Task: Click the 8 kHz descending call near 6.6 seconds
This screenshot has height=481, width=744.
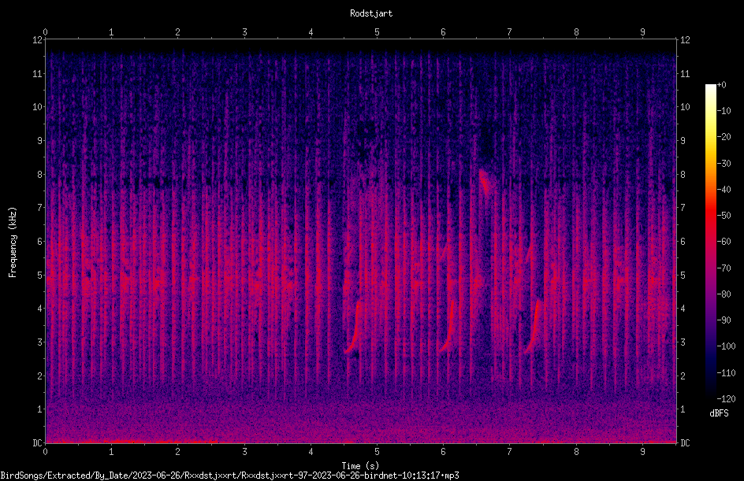Action: 484,182
